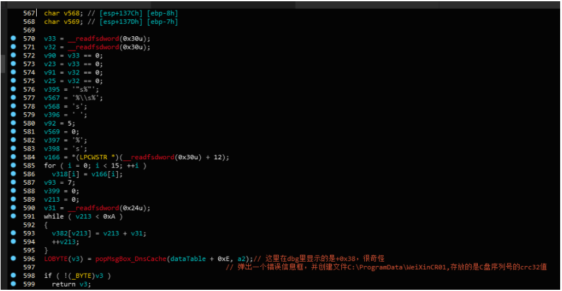Toggle breakpoint dot on line 582
562x291 pixels.
tap(13, 140)
